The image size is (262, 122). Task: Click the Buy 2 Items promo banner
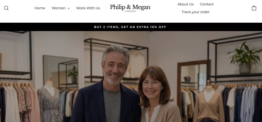click(130, 27)
